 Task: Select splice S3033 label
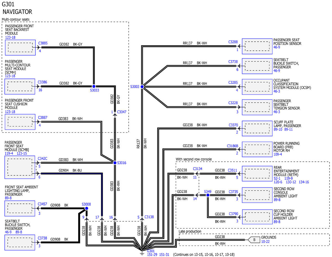94,90
